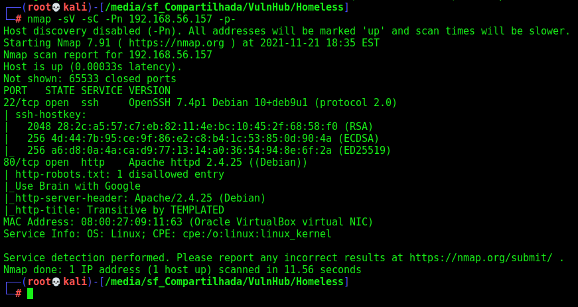Click the RSA ssh-hostkey fingerprint line
Screen dimensions: 578x307
tap(200, 127)
